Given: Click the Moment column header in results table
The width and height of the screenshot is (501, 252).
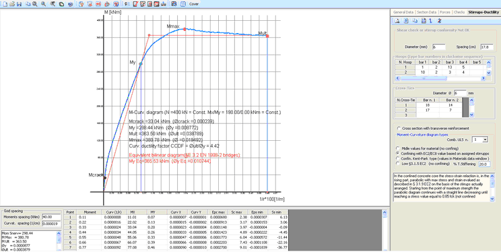Looking at the screenshot, I should coord(90,212).
